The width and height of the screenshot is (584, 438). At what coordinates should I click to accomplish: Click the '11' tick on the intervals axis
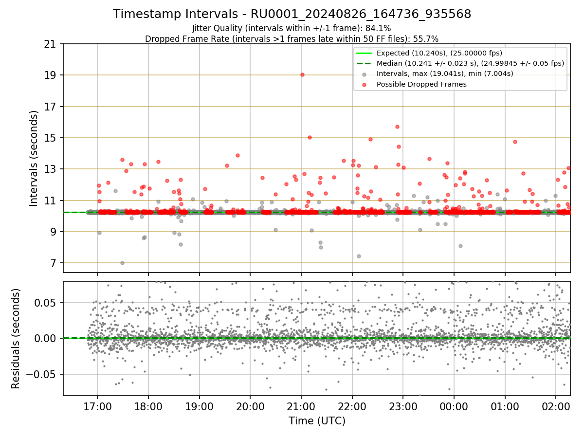[x=51, y=201]
